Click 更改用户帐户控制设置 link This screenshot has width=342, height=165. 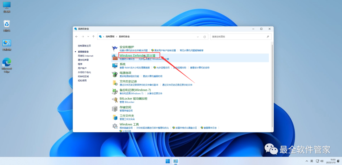pyautogui.click(x=165, y=50)
